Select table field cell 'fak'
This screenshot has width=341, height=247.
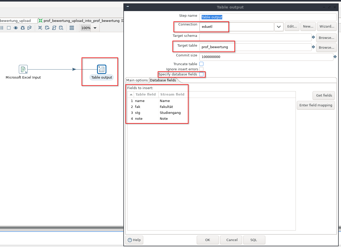[x=146, y=107]
